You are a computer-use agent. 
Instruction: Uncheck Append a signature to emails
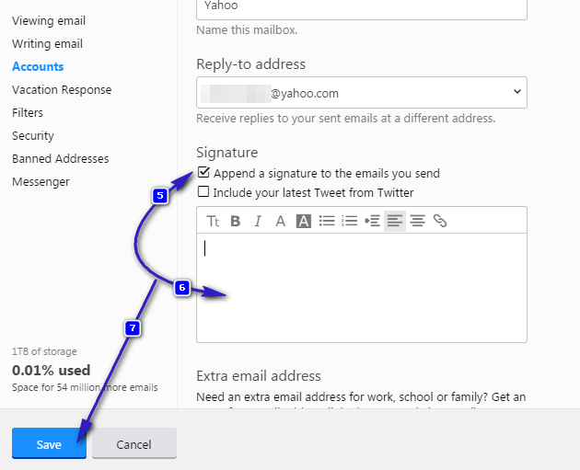coord(203,172)
